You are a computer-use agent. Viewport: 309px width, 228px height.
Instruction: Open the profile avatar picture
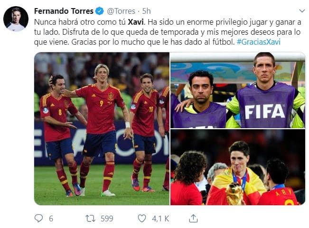(16, 19)
